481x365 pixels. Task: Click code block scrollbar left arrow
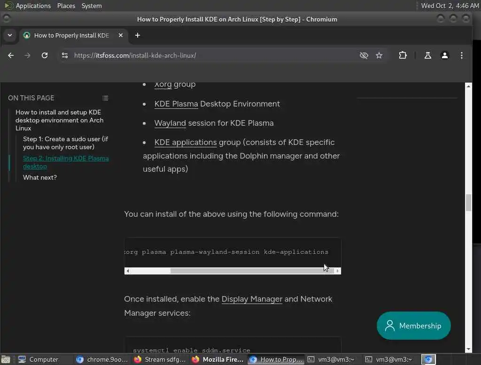coord(128,271)
